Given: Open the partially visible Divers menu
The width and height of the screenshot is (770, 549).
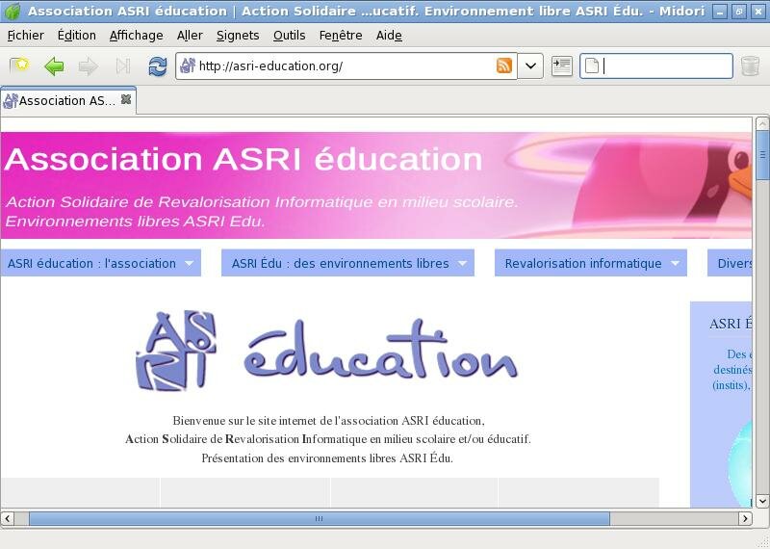Looking at the screenshot, I should point(730,263).
